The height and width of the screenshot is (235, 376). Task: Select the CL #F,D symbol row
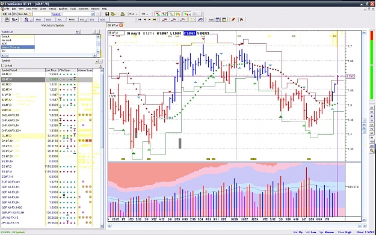click(x=47, y=136)
